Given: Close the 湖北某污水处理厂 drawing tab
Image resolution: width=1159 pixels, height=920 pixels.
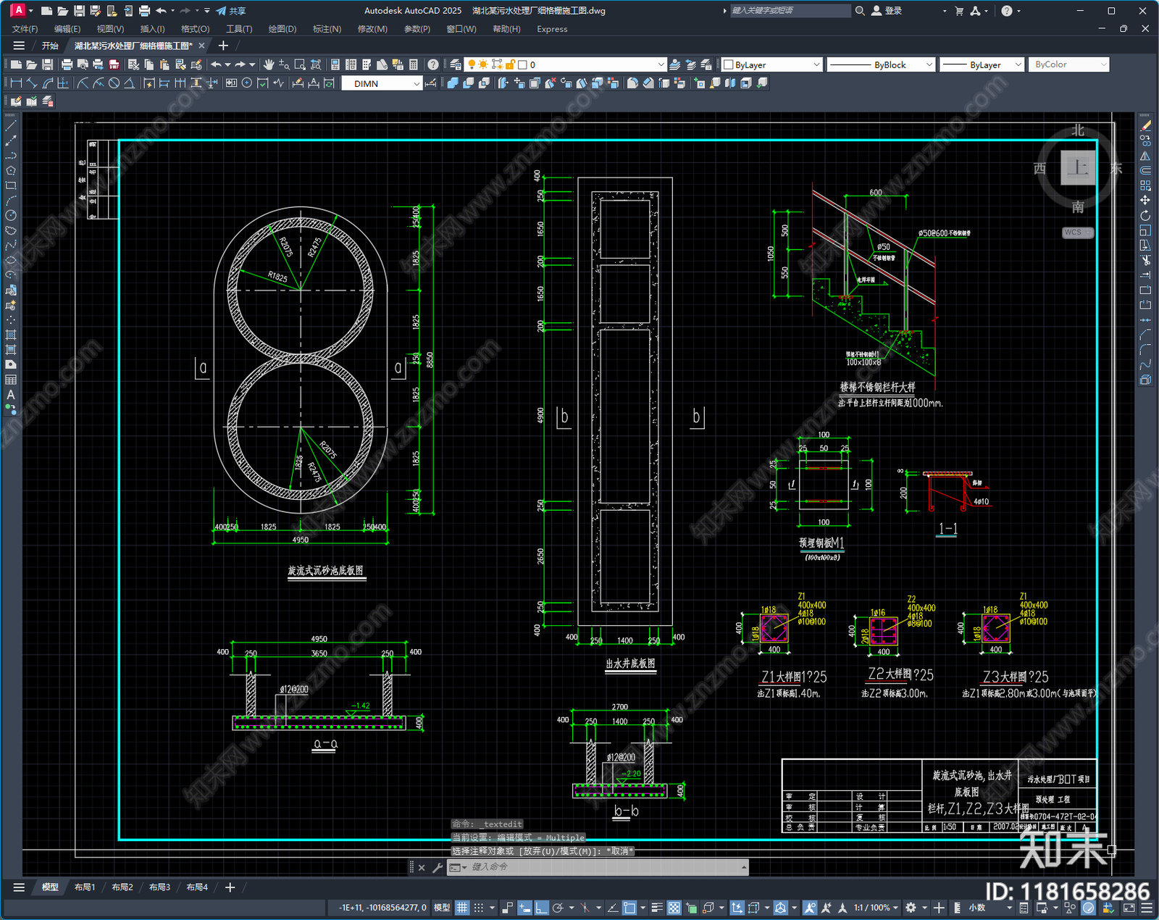Looking at the screenshot, I should pos(201,46).
